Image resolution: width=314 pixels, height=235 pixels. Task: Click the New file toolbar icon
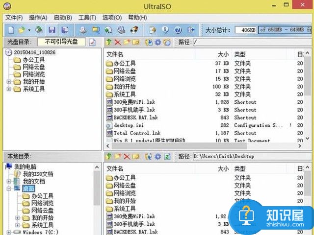point(11,30)
